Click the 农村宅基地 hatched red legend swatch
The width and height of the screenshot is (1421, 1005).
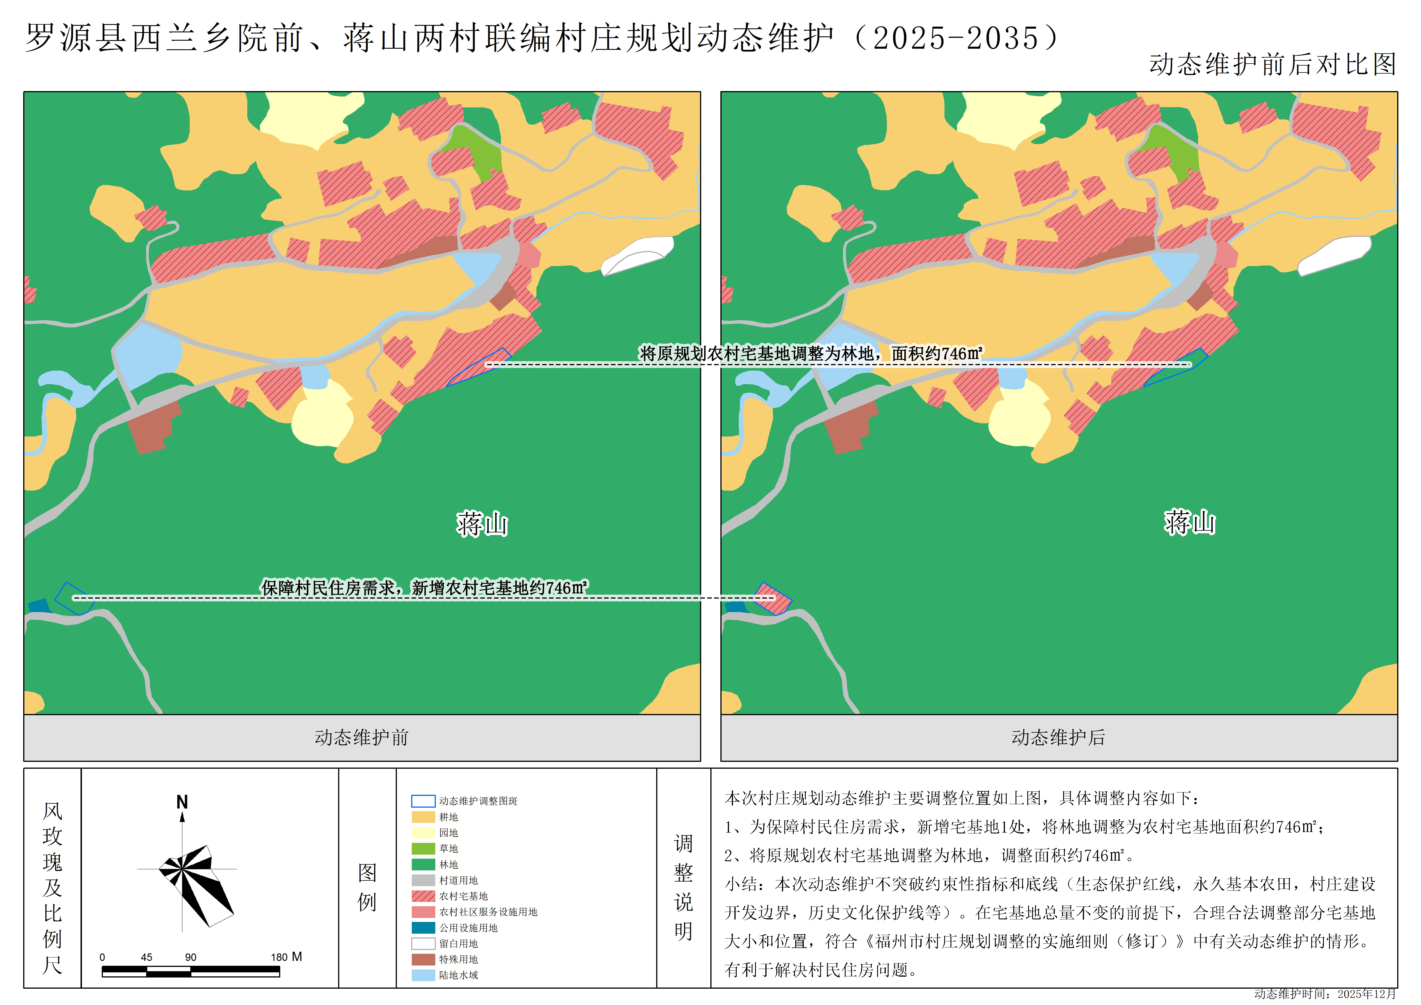click(x=423, y=896)
